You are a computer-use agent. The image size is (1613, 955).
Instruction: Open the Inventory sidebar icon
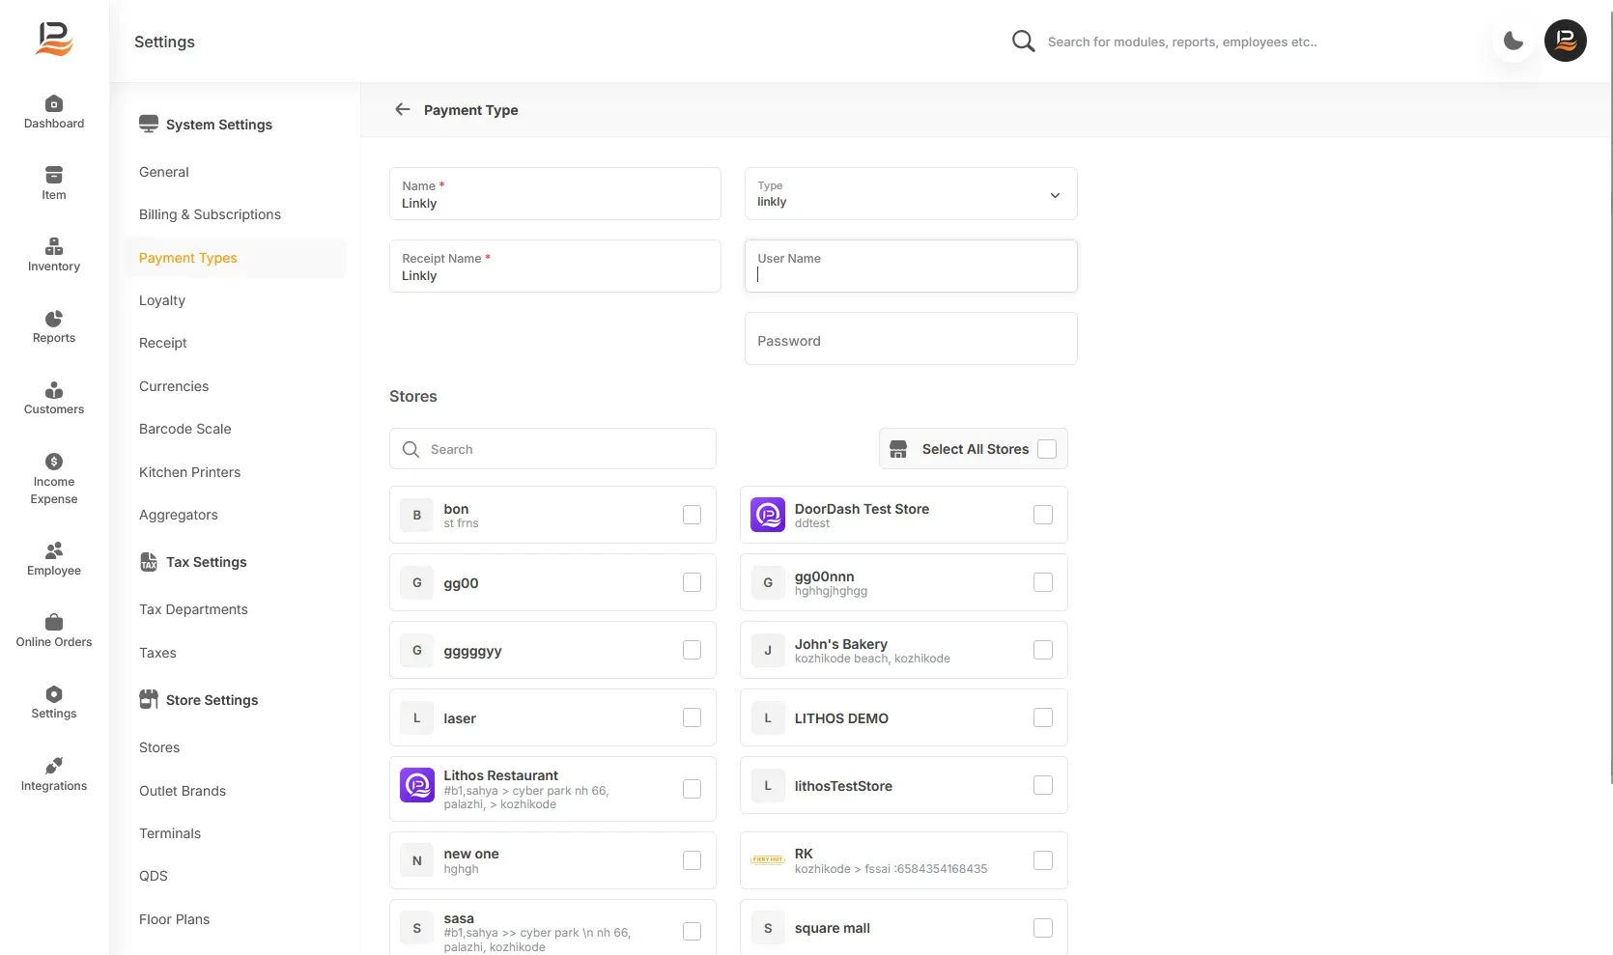(54, 246)
